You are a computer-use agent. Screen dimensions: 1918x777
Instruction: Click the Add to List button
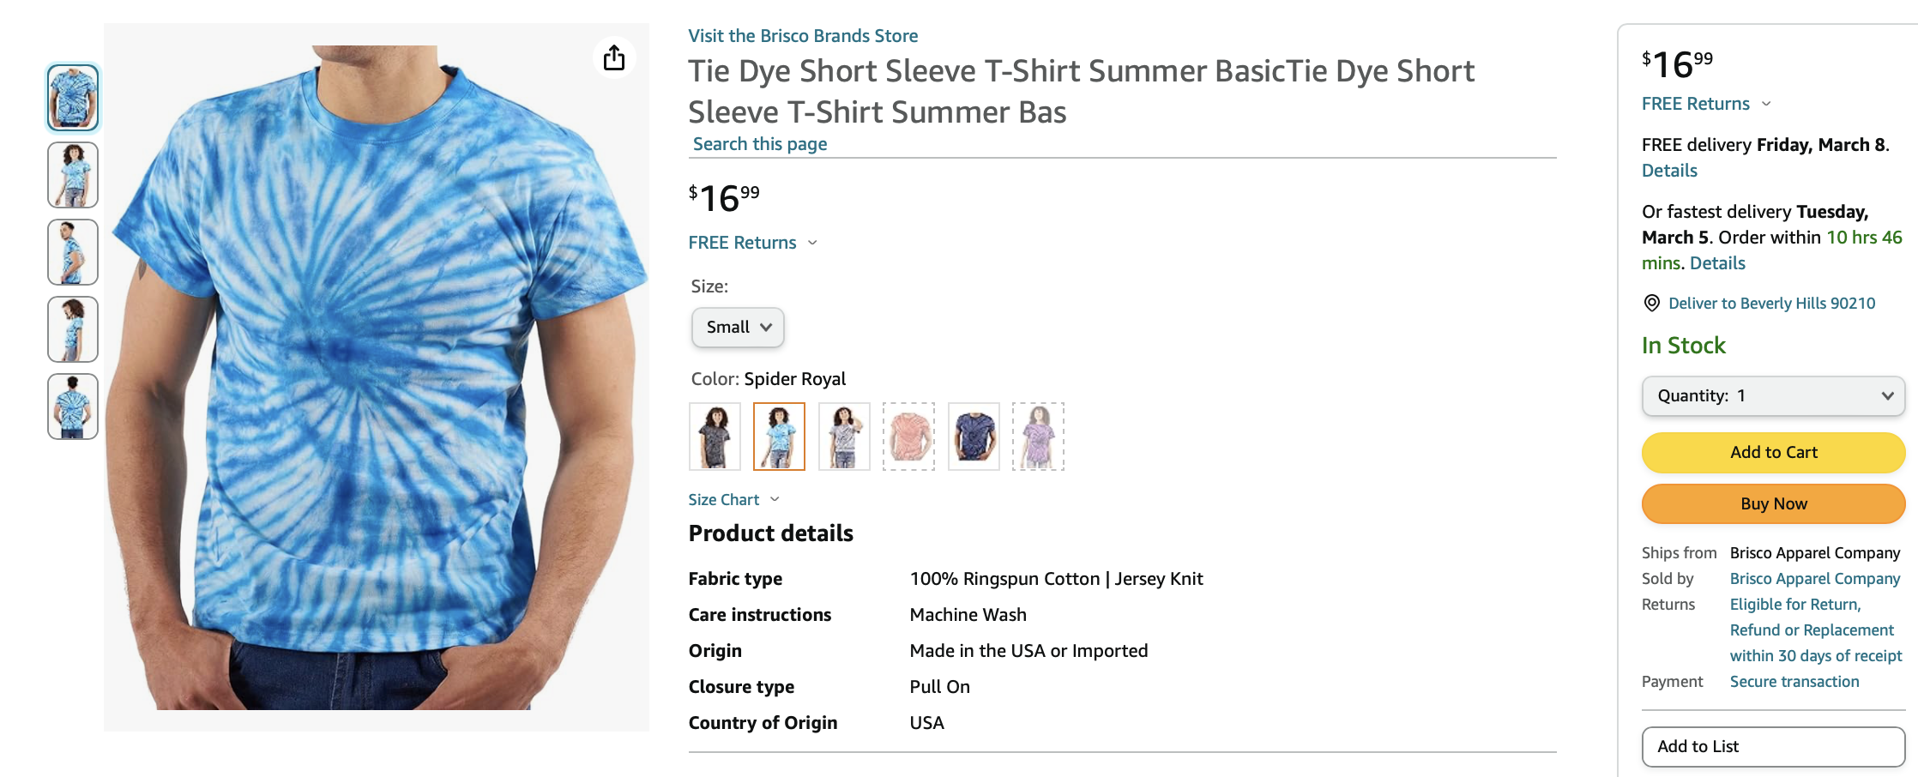tap(1773, 747)
